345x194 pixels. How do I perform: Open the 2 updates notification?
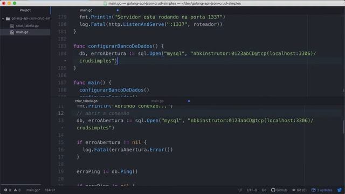322,190
